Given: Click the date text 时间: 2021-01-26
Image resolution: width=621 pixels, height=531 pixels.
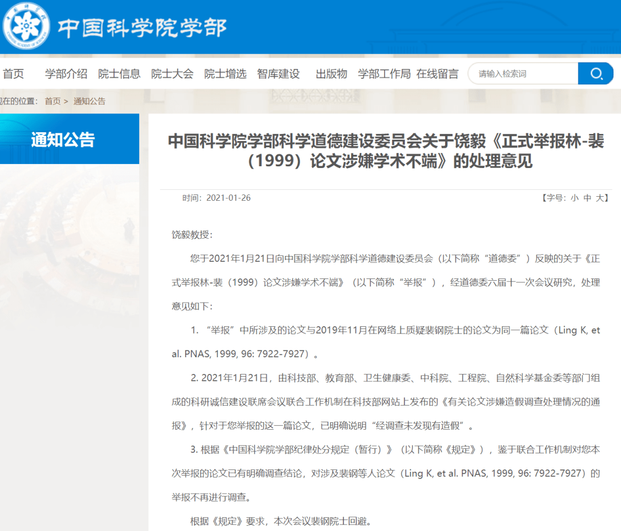Looking at the screenshot, I should (216, 198).
